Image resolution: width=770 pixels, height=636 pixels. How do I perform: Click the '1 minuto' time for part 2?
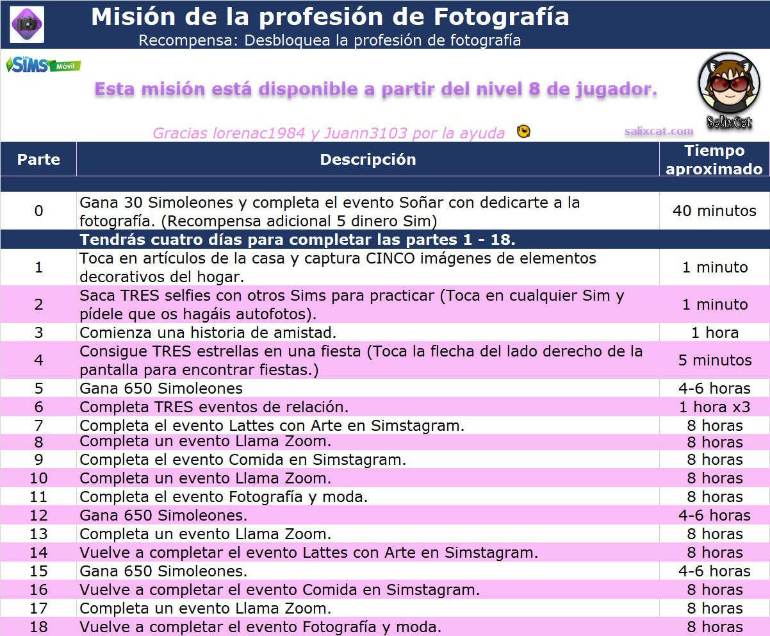[714, 305]
